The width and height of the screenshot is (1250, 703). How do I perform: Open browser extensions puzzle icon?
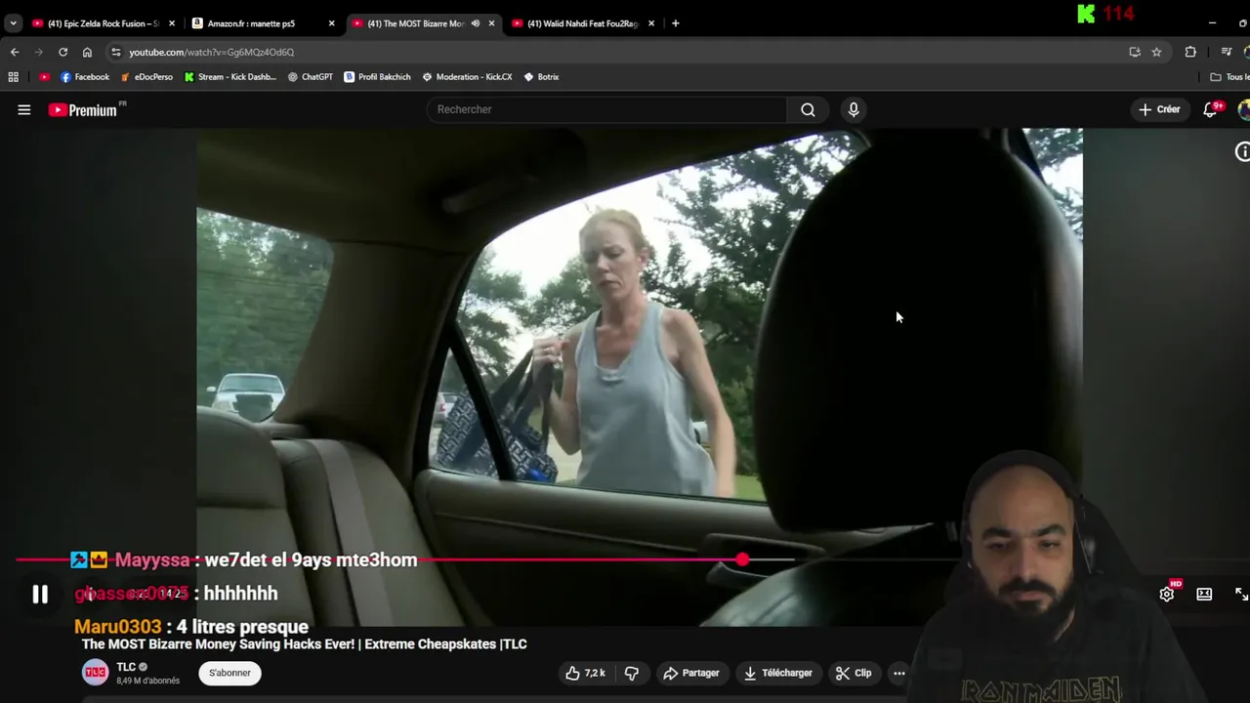pyautogui.click(x=1190, y=52)
